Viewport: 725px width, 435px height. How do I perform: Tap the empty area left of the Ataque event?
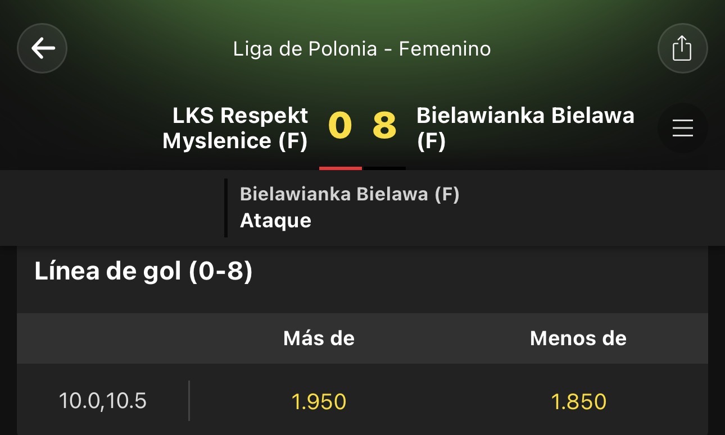(112, 208)
